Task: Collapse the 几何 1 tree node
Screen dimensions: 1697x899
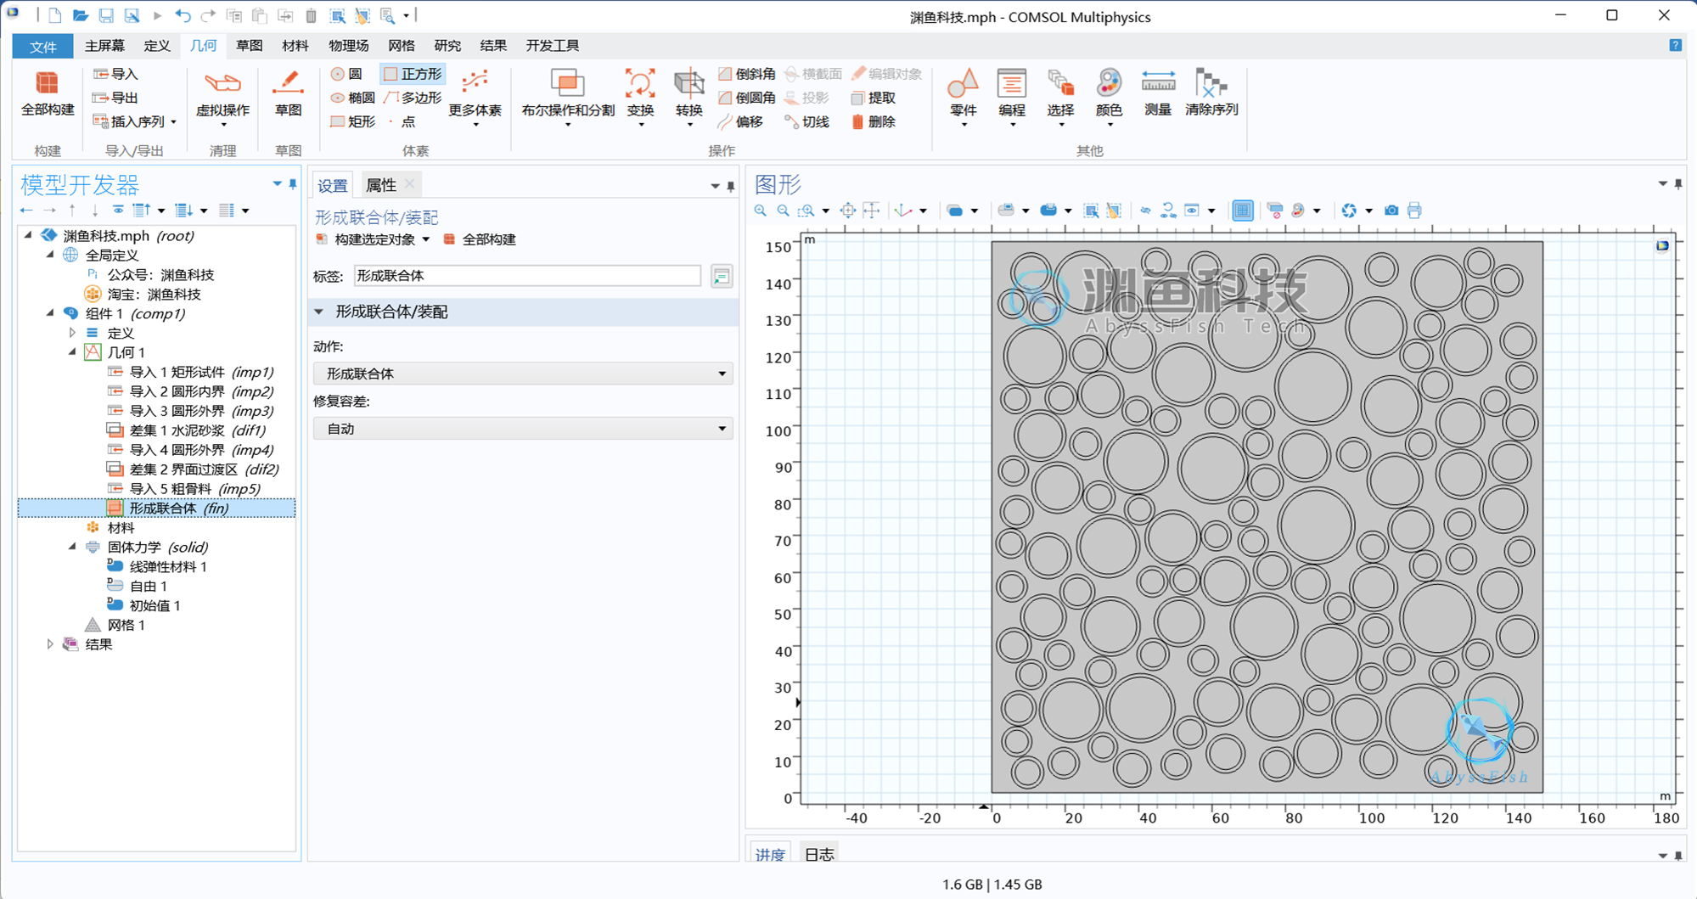Action: pos(72,352)
